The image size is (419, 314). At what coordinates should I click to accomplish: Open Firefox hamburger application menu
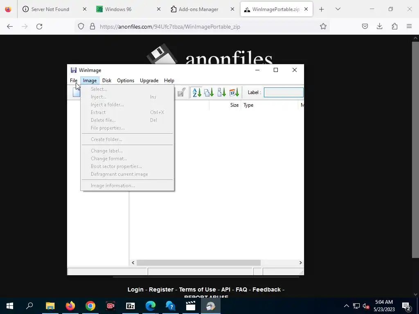[x=409, y=27]
